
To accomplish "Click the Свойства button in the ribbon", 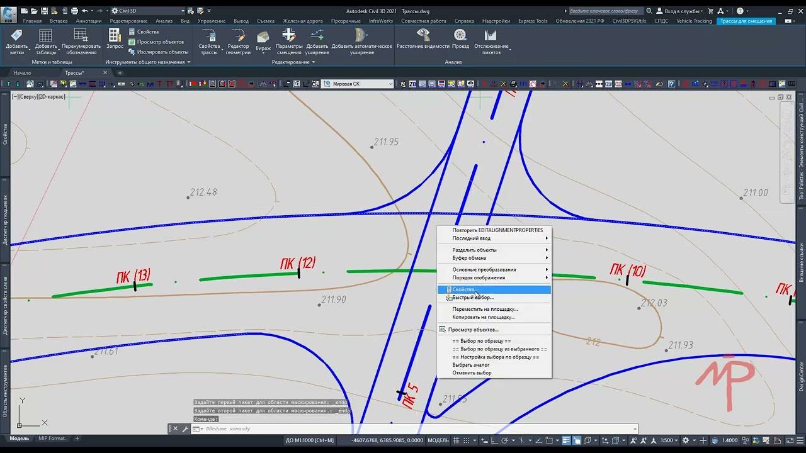I will [x=144, y=31].
